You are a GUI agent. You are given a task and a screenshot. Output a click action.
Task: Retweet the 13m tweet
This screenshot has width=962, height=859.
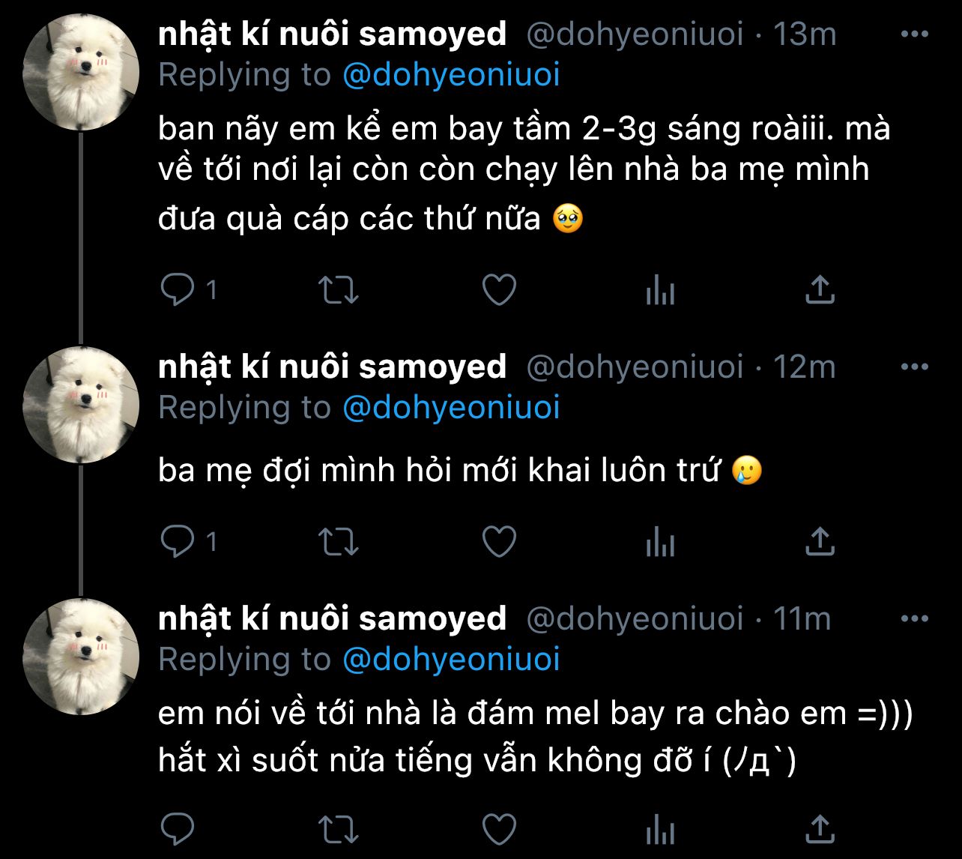click(x=339, y=290)
